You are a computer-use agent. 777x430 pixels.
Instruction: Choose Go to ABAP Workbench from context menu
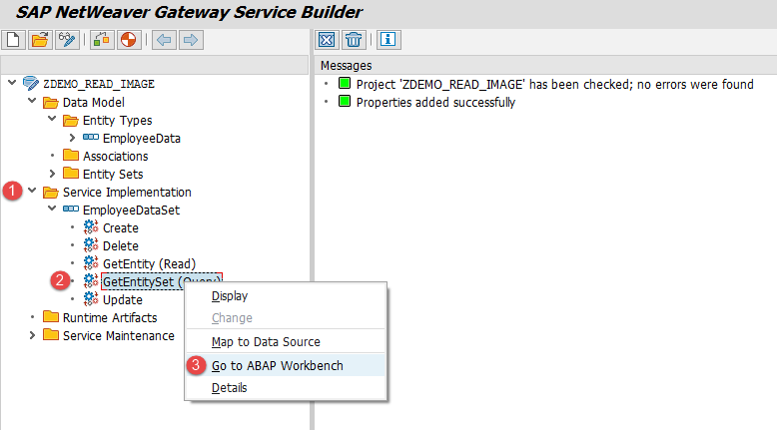tap(277, 365)
